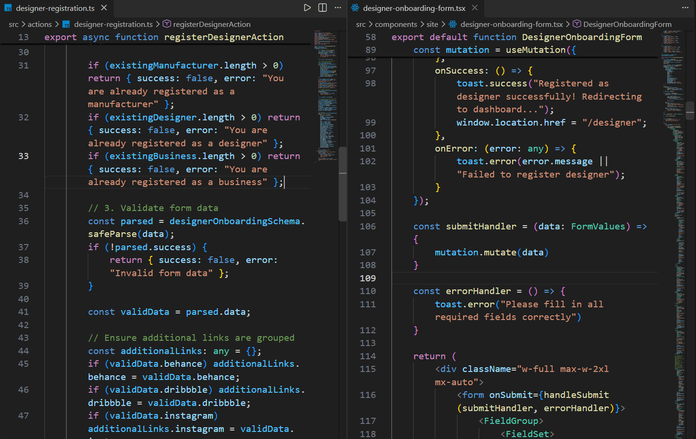The height and width of the screenshot is (439, 696).
Task: Open more actions menu in right editor group
Action: click(685, 8)
